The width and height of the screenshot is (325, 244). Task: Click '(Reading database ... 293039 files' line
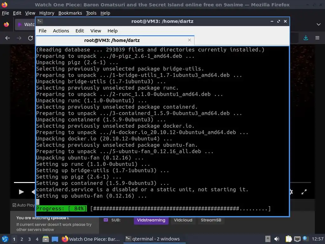(x=150, y=50)
